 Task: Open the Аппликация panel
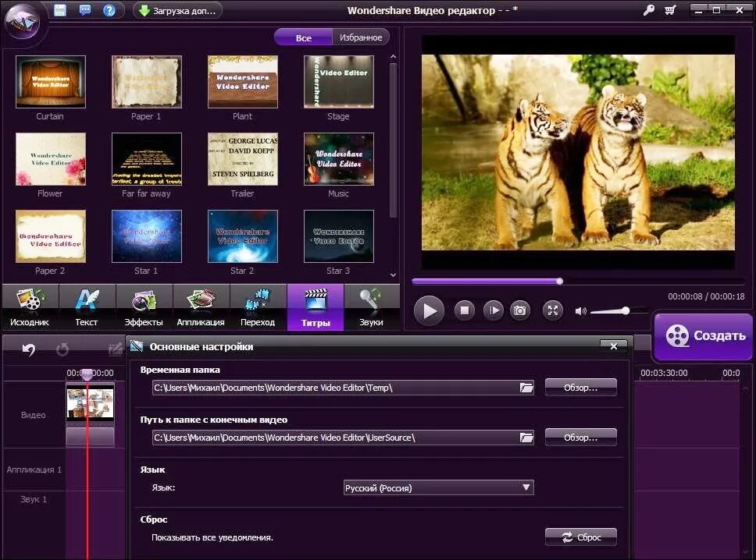click(201, 307)
